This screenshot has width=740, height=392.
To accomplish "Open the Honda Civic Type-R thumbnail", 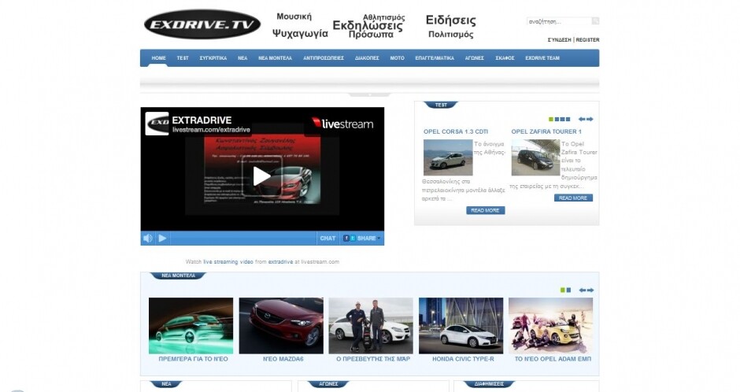I will (461, 326).
